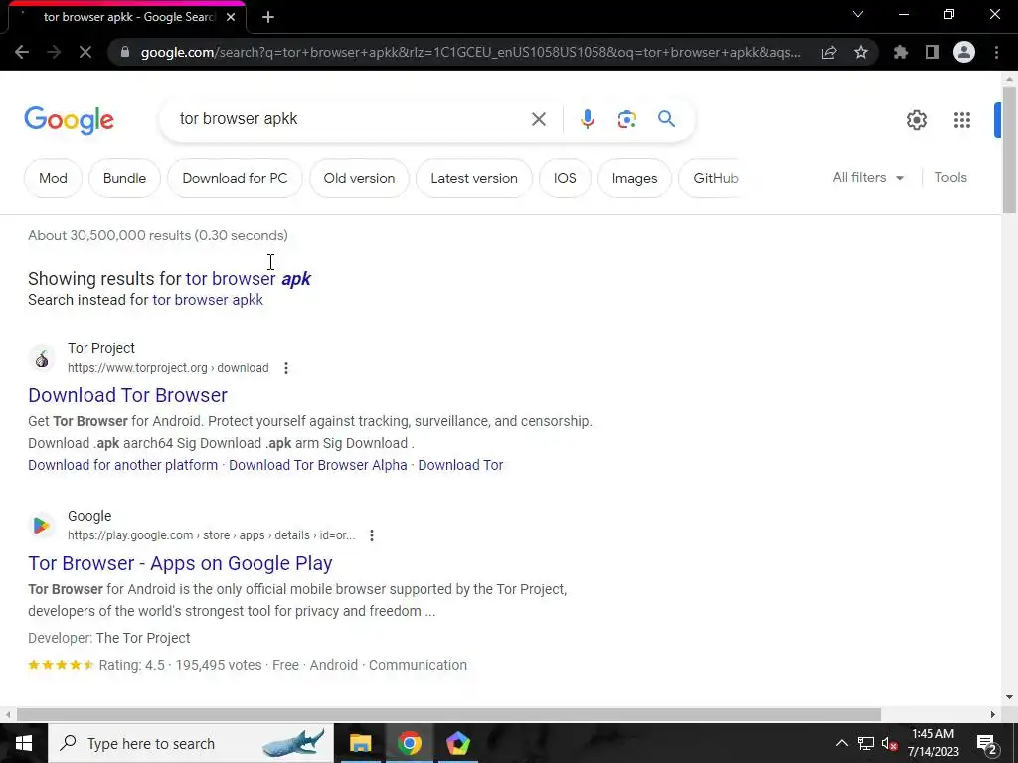Open corrected 'tor browser apk' link
The image size is (1018, 763).
(x=248, y=279)
